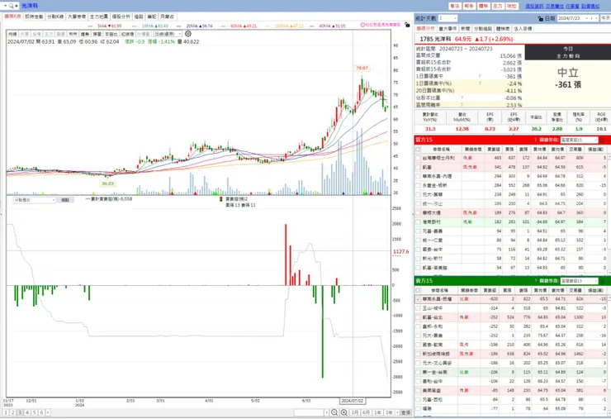Click the 重繪 button at bottom right

click(405, 412)
